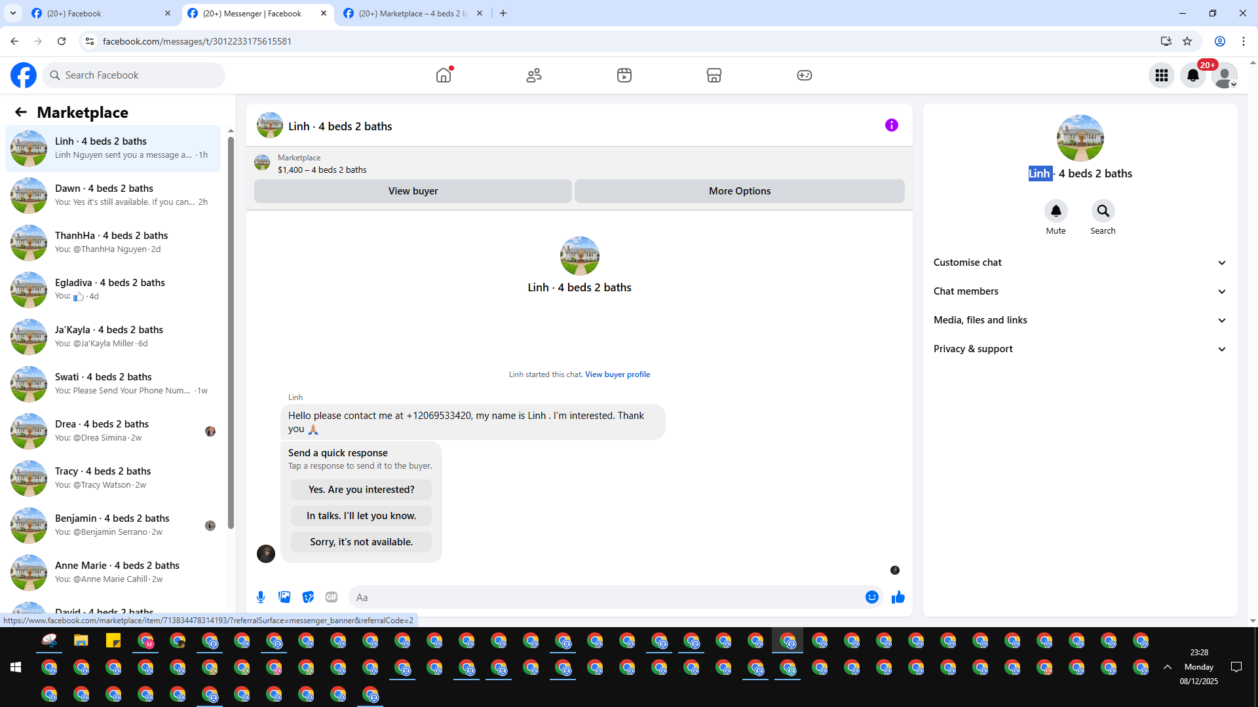This screenshot has height=707, width=1258.
Task: Click the Facebook logo
Action: 24,75
